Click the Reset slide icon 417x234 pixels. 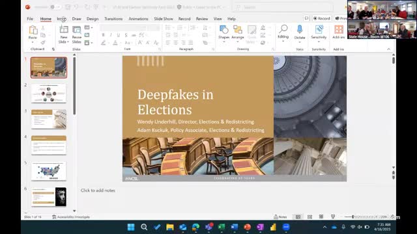point(87,35)
